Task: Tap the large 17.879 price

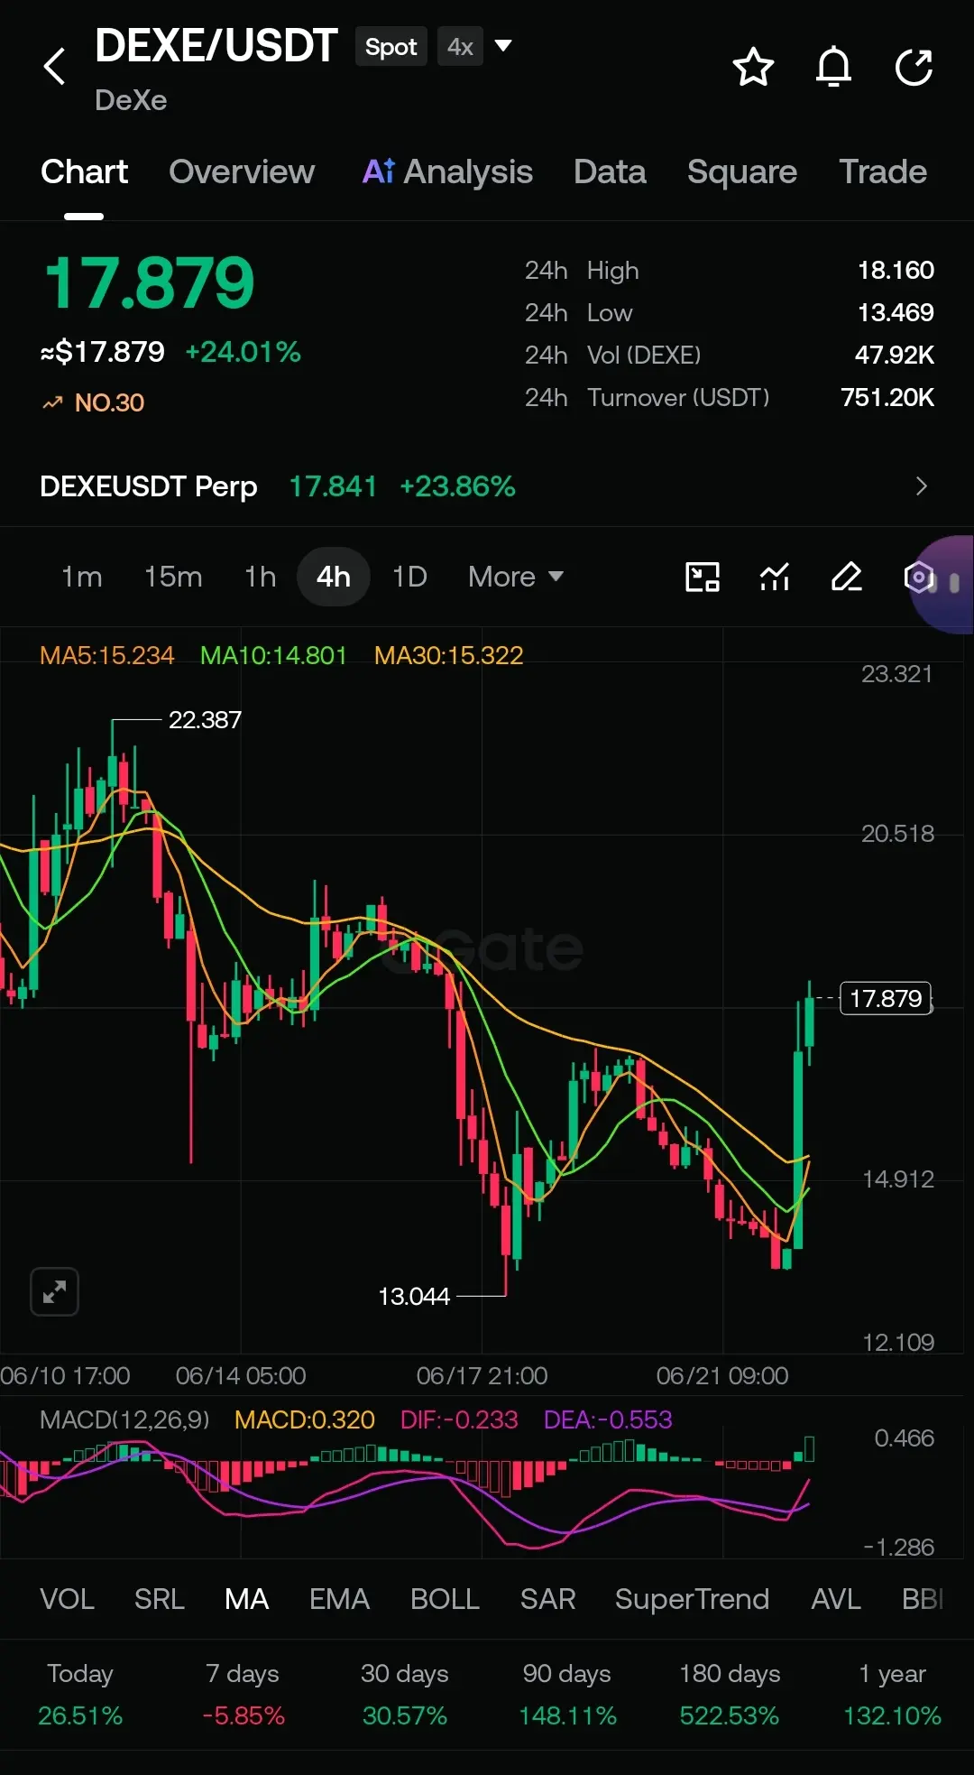Action: (x=150, y=282)
